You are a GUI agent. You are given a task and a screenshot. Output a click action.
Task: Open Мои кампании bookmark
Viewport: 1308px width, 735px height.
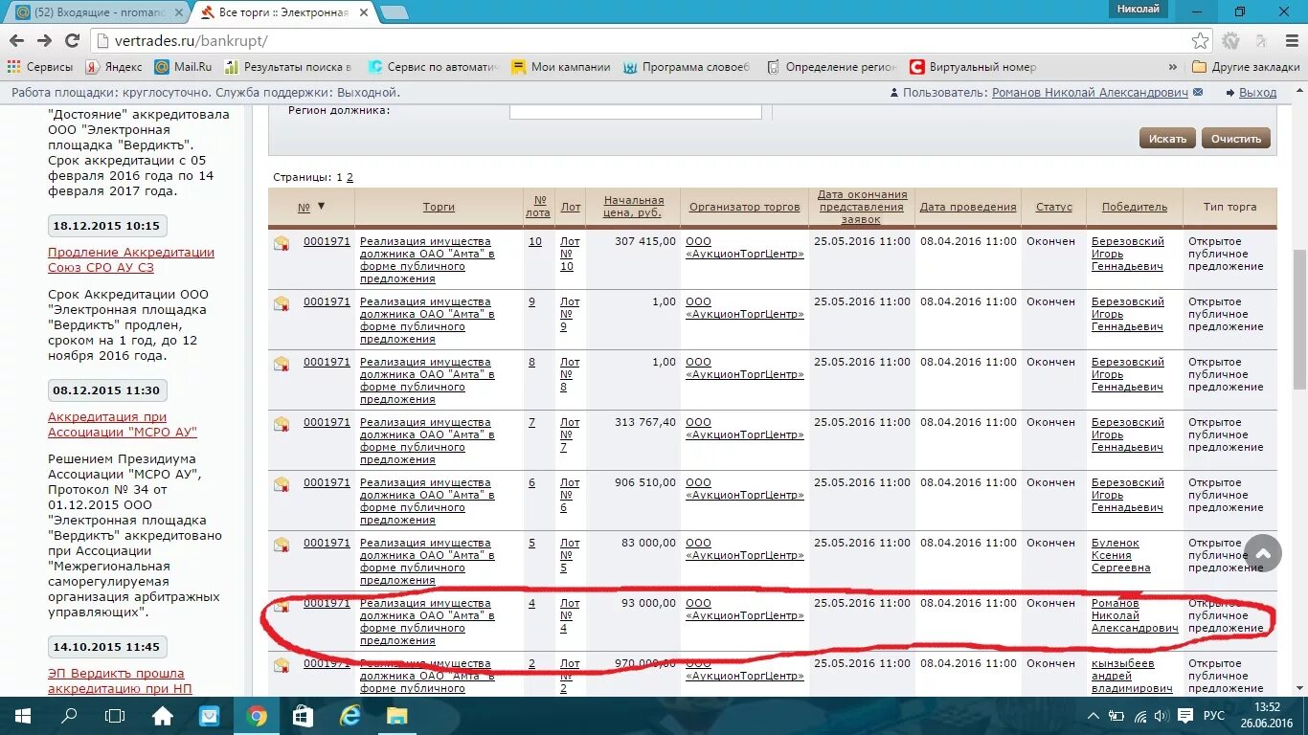[561, 67]
